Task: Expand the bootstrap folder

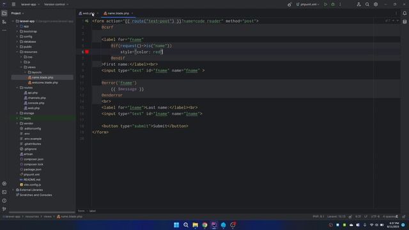Action: [x=17, y=31]
